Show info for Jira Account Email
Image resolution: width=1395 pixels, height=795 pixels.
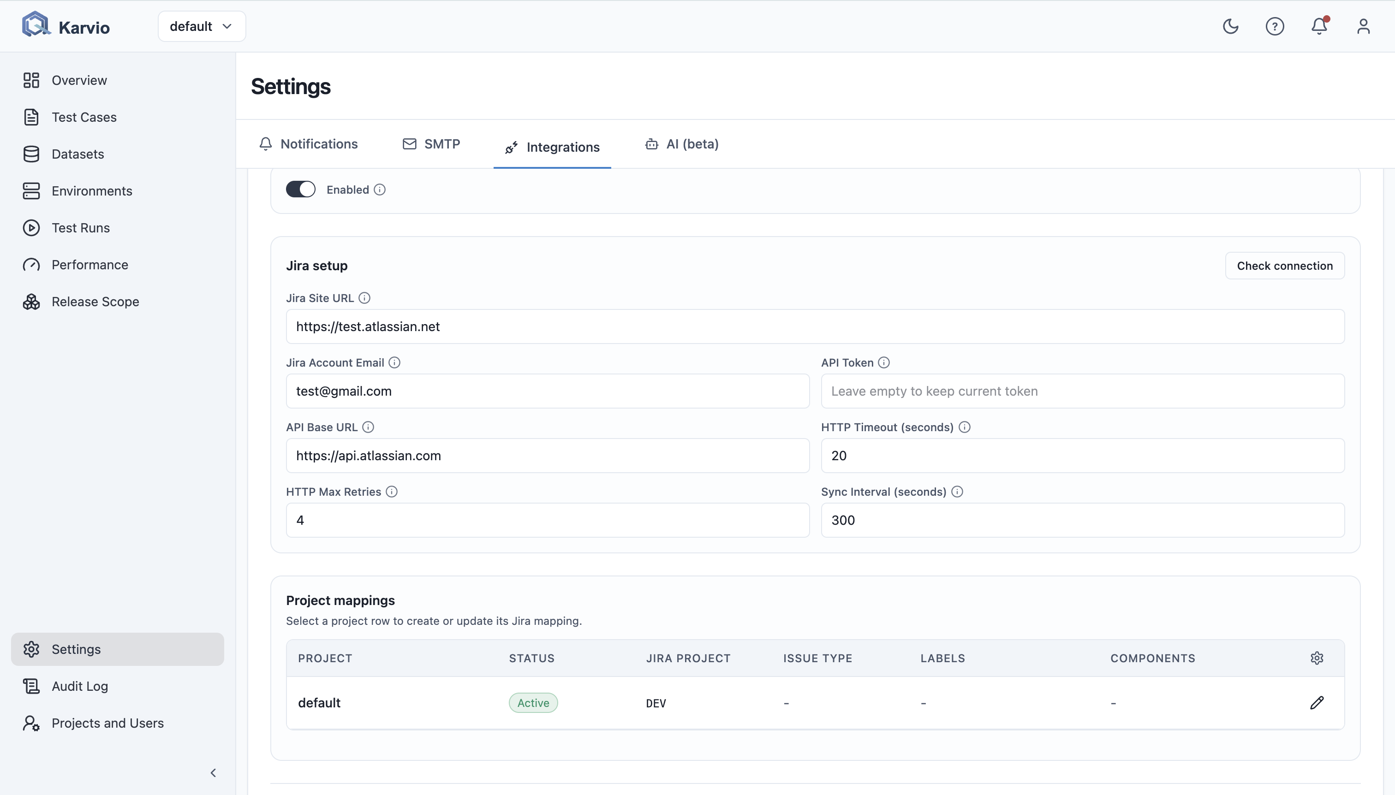tap(394, 362)
